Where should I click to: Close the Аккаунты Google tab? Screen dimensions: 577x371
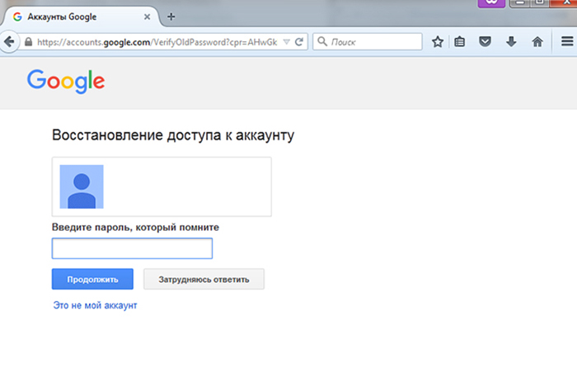(147, 17)
